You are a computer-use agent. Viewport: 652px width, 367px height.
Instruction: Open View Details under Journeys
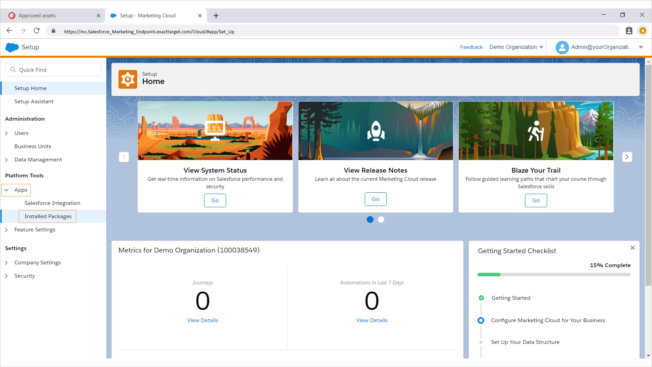click(203, 320)
